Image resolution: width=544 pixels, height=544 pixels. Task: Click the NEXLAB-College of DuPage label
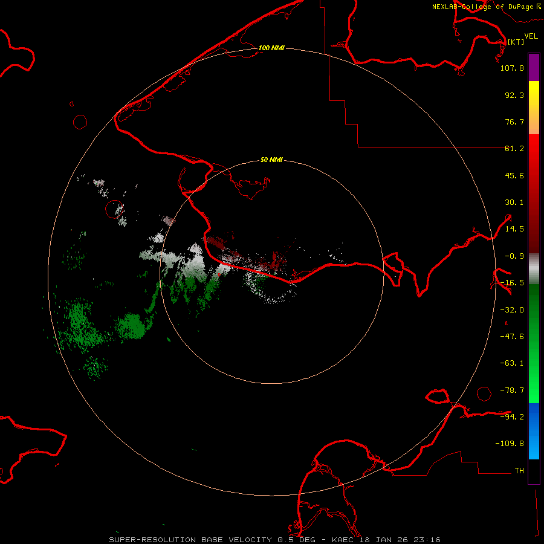point(482,7)
